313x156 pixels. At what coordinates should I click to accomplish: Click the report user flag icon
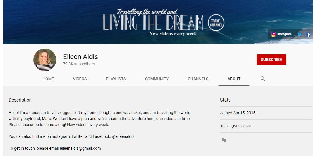click(x=224, y=141)
